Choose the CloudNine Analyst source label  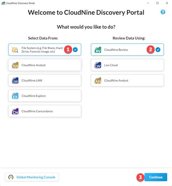(33, 65)
